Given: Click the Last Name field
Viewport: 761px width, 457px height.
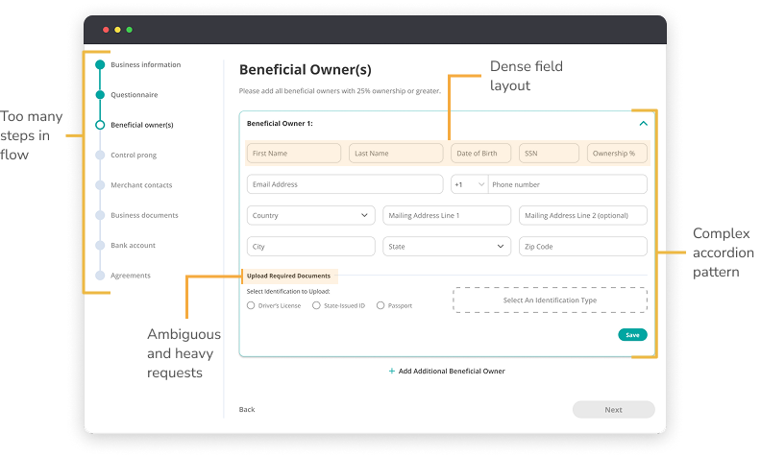Looking at the screenshot, I should click(x=396, y=154).
